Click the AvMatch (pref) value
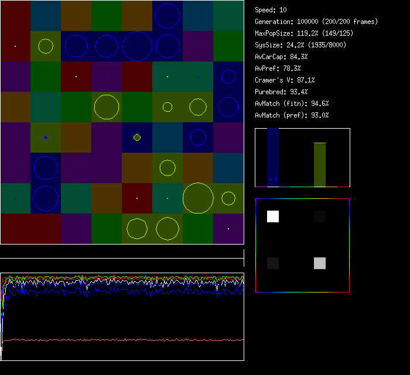Screen dimensions: 410x375 click(292, 115)
